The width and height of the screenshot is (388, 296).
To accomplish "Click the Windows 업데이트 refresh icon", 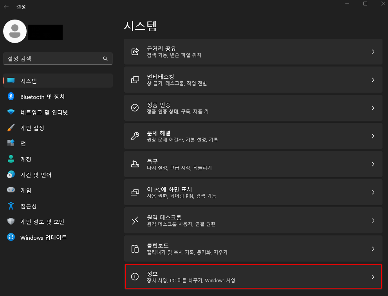I will tap(11, 237).
